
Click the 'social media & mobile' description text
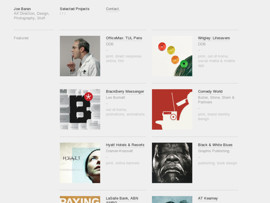(x=217, y=61)
